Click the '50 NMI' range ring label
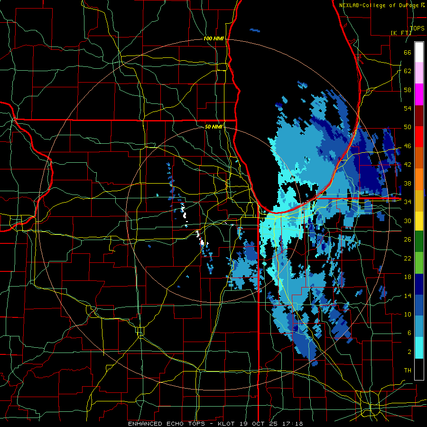The height and width of the screenshot is (427, 427). click(213, 127)
